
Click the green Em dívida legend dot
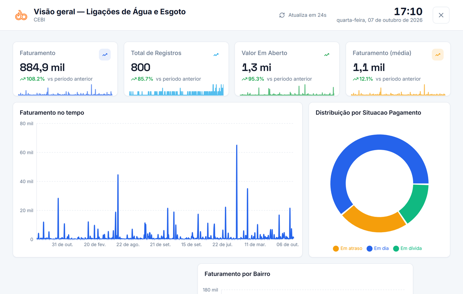point(396,249)
